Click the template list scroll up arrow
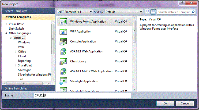Image resolution: width=199 pixels, height=110 pixels. (134, 18)
